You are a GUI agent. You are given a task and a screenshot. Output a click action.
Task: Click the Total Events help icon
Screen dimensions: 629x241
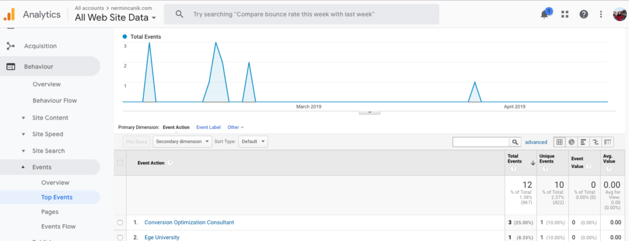click(513, 169)
